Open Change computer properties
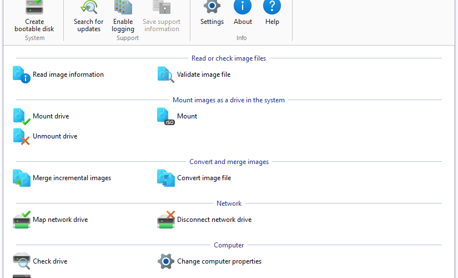Image resolution: width=458 pixels, height=278 pixels. (x=209, y=261)
